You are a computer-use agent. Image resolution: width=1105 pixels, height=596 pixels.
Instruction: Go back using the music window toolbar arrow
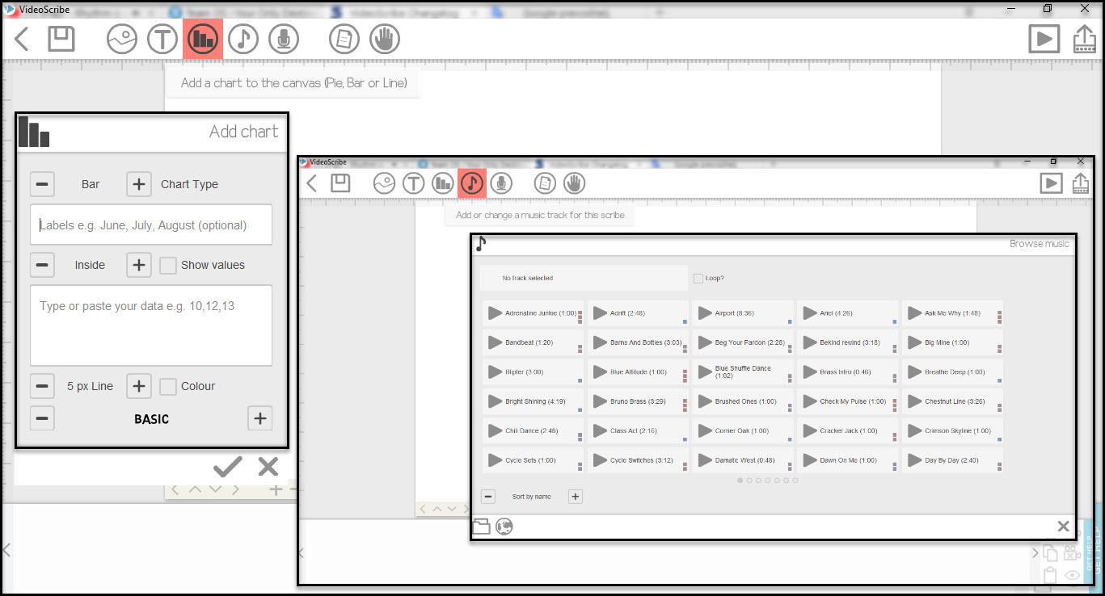point(312,183)
